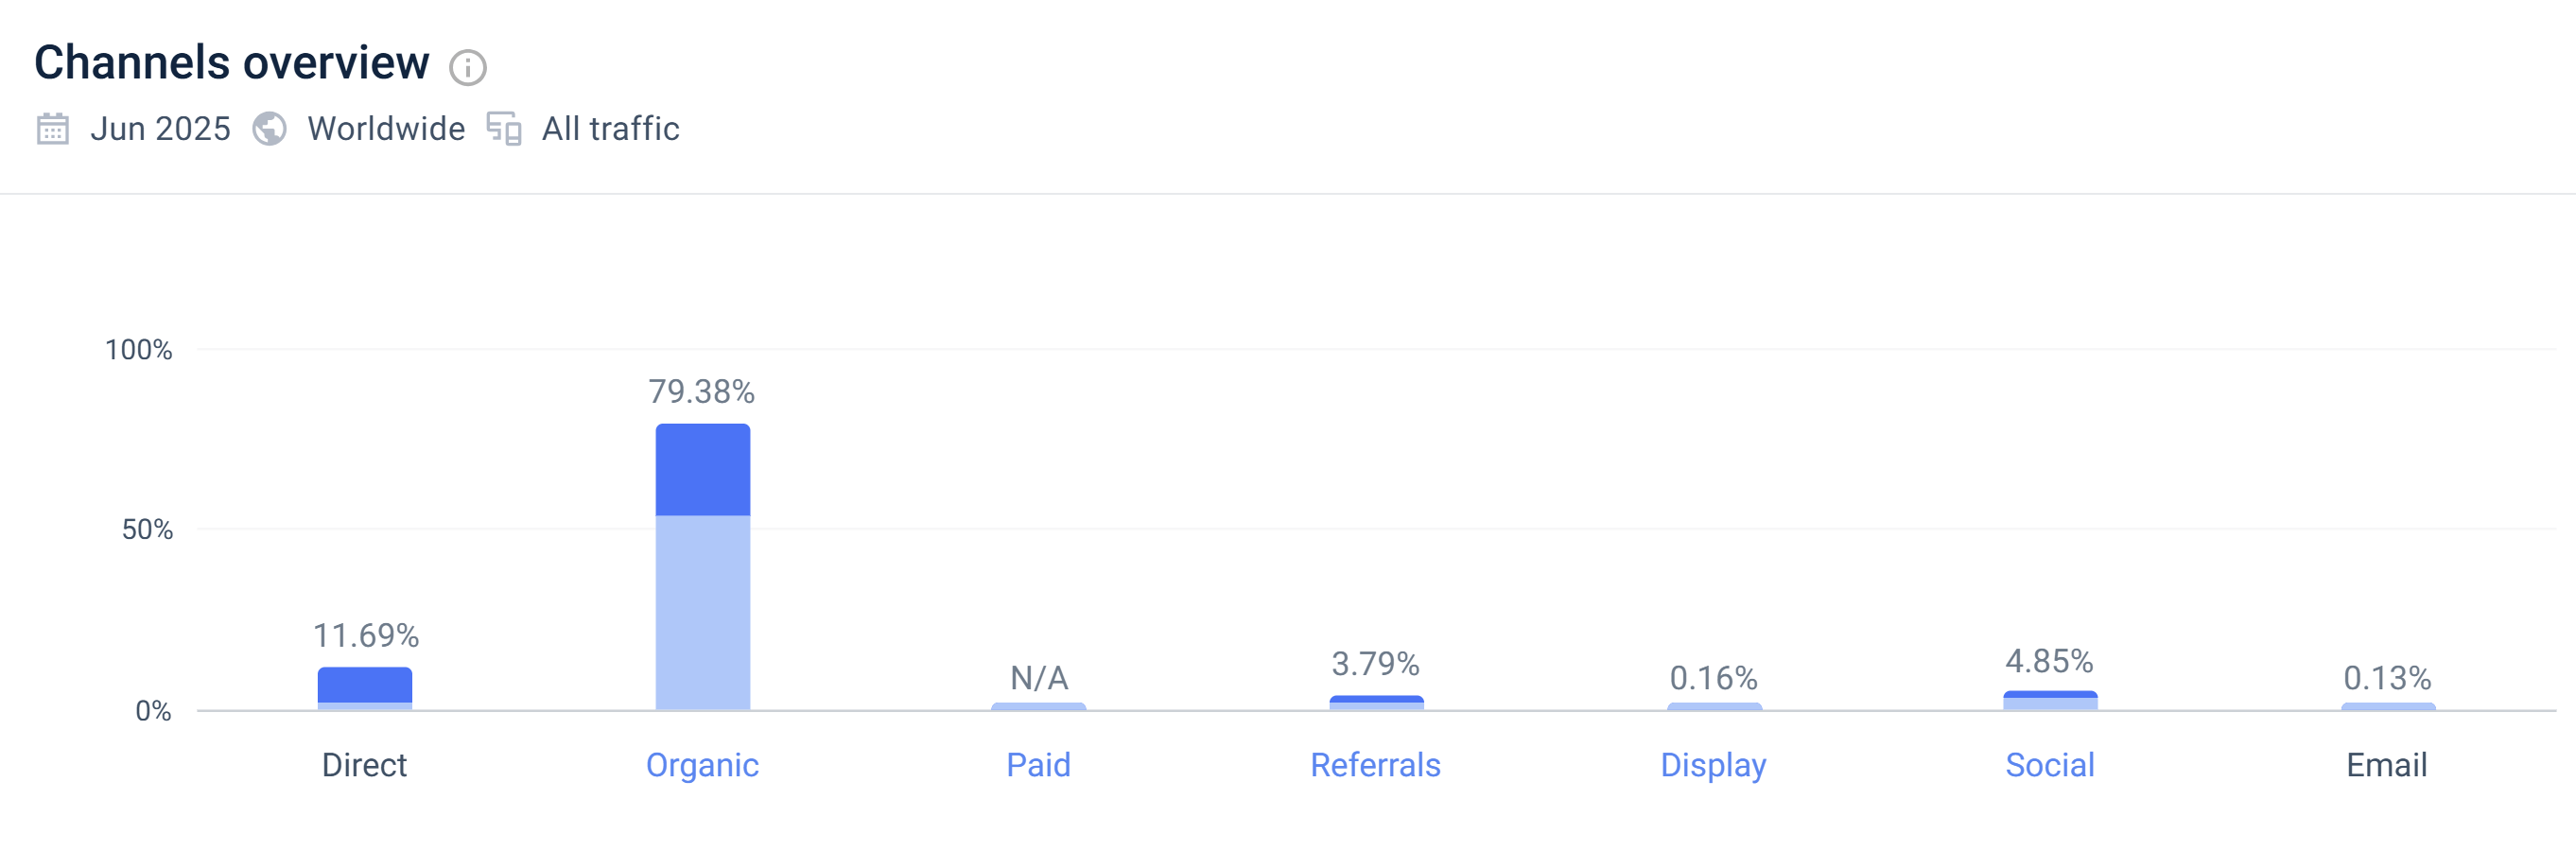The width and height of the screenshot is (2576, 851).
Task: Click the Social traffic bar
Action: click(x=2050, y=700)
